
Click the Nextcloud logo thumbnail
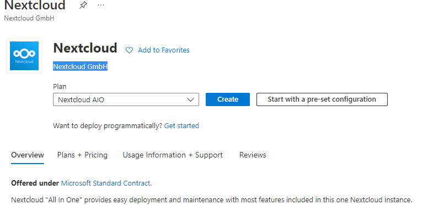pos(24,56)
